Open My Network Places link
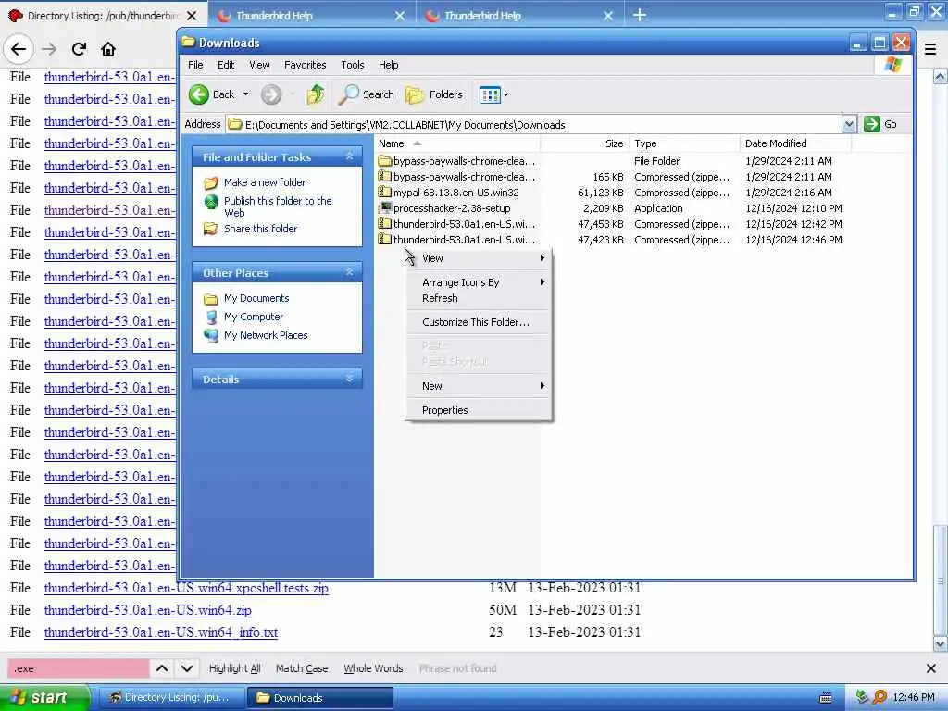This screenshot has width=948, height=711. coord(266,335)
